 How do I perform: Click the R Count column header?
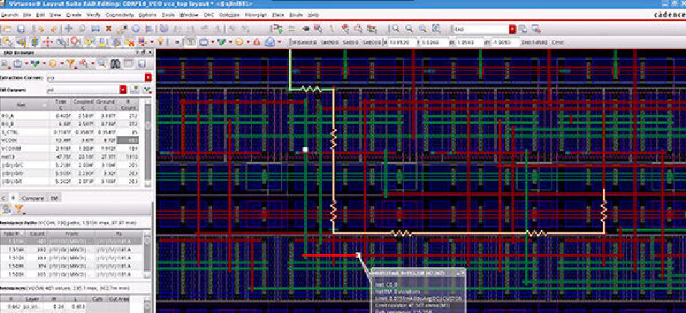pos(129,104)
